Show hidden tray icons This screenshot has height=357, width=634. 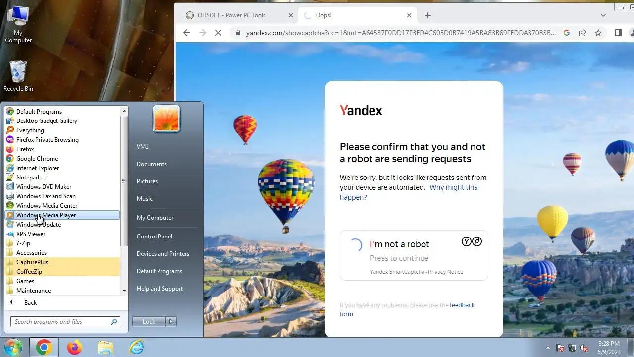(548, 348)
